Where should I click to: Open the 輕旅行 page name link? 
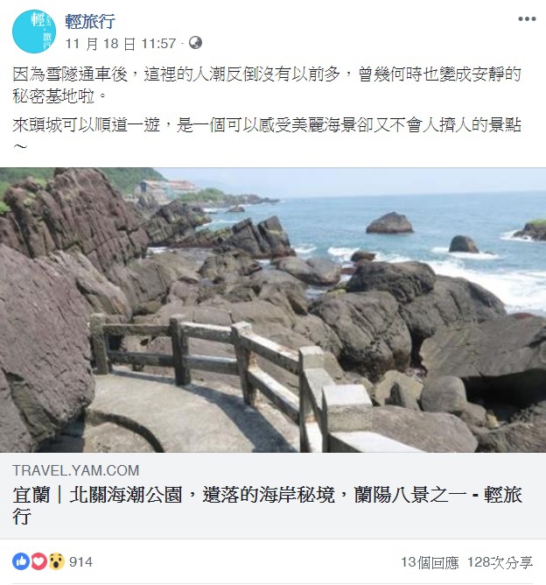click(90, 21)
